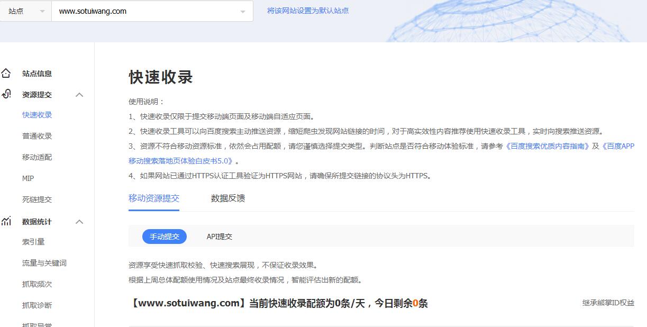Viewport: 647px width, 327px height.
Task: Select 快速收录 in the sidebar
Action: pos(37,115)
